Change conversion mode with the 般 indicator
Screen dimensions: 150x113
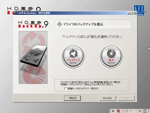click(x=126, y=111)
